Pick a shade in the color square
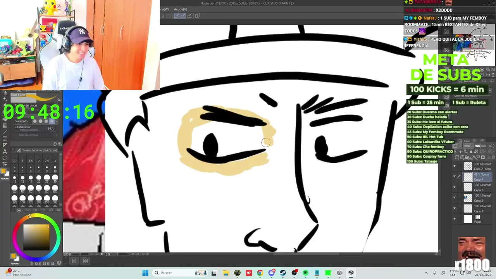The image size is (496, 279). pyautogui.click(x=36, y=237)
